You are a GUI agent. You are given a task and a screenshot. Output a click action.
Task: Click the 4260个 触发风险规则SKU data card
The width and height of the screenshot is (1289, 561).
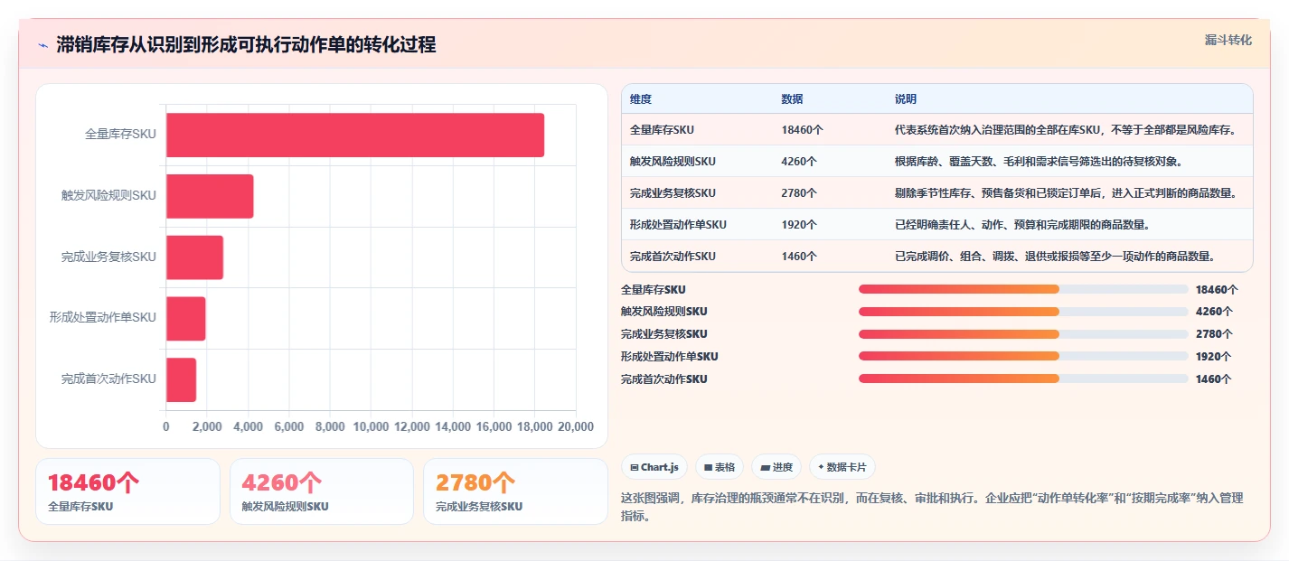322,491
